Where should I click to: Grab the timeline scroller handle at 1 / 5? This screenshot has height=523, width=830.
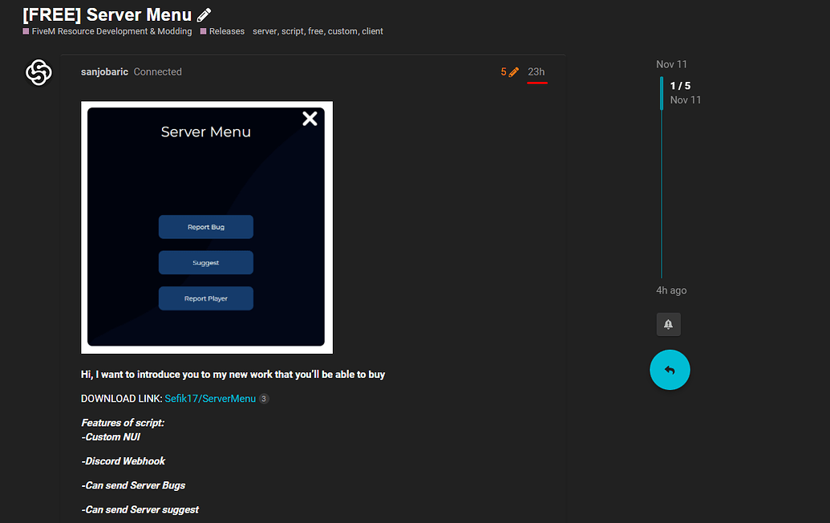(662, 92)
